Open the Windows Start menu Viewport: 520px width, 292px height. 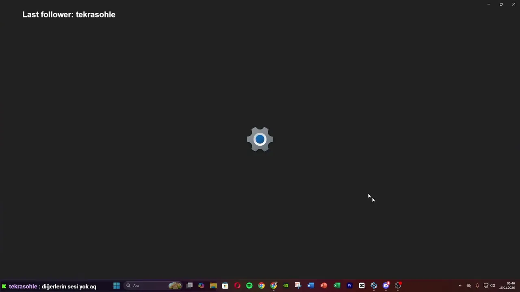point(117,286)
